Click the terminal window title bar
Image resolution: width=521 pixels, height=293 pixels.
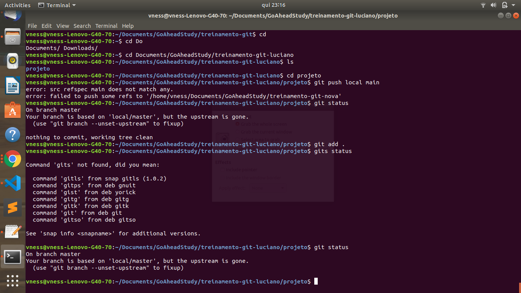coord(273,16)
